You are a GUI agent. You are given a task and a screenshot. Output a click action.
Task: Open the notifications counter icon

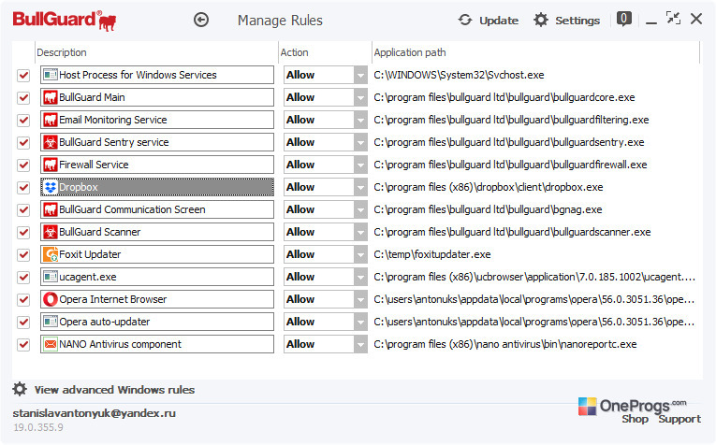[x=623, y=19]
